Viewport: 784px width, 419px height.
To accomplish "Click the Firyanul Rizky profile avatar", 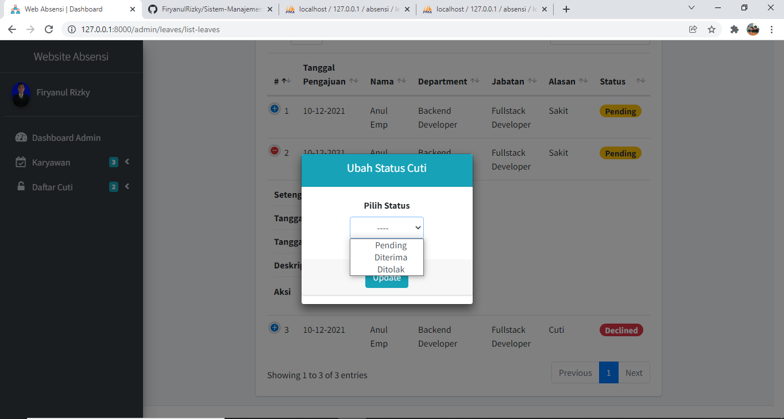I will click(x=21, y=94).
